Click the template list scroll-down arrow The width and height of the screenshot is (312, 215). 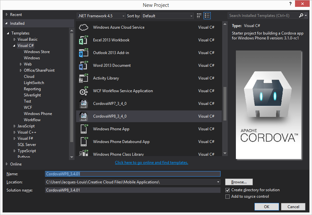click(x=225, y=153)
